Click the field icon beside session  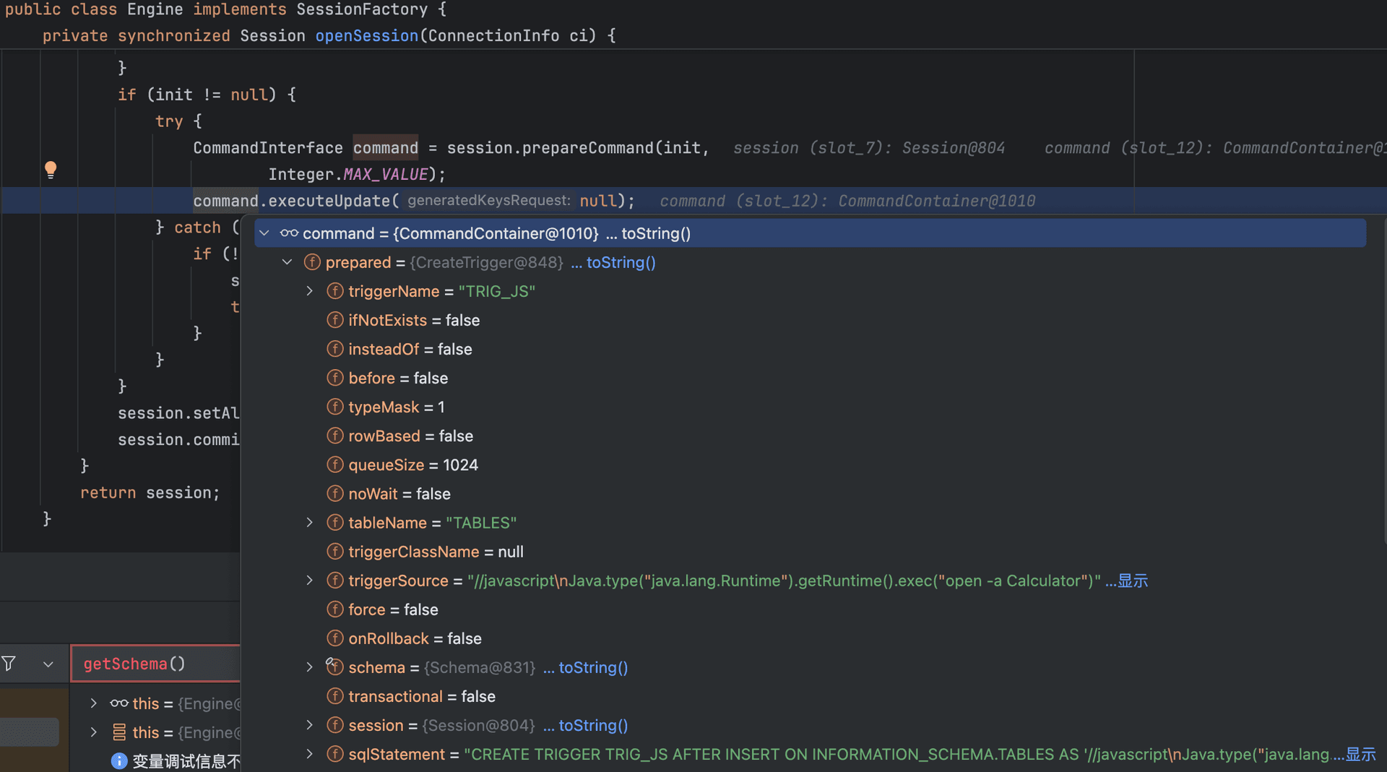coord(335,724)
